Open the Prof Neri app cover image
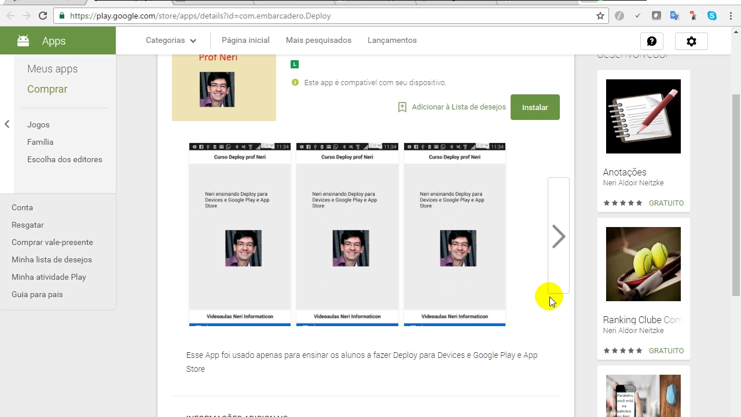This screenshot has width=741, height=417. 224,87
